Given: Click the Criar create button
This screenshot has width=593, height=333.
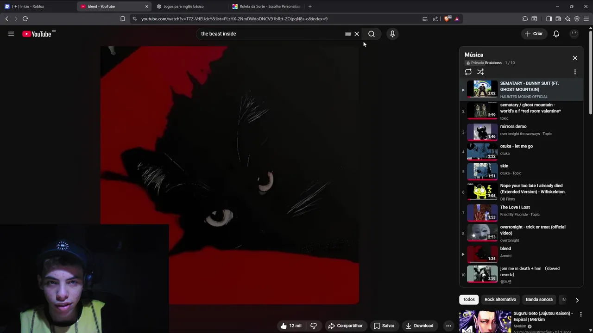Looking at the screenshot, I should pos(534,34).
